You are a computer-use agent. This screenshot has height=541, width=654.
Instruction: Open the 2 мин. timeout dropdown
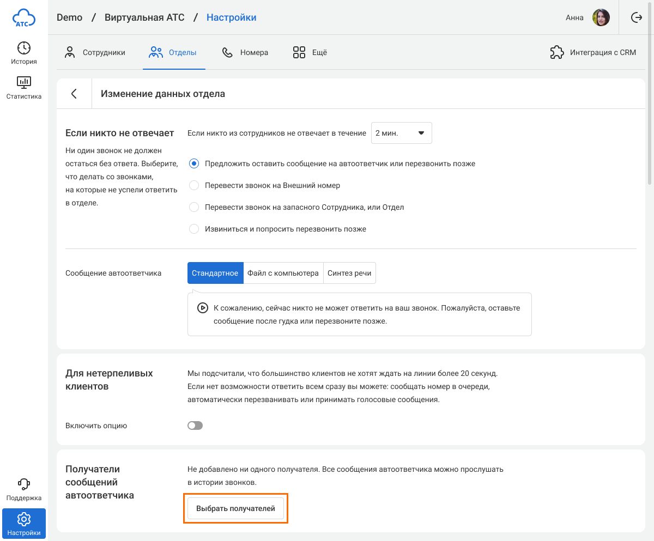coord(401,133)
